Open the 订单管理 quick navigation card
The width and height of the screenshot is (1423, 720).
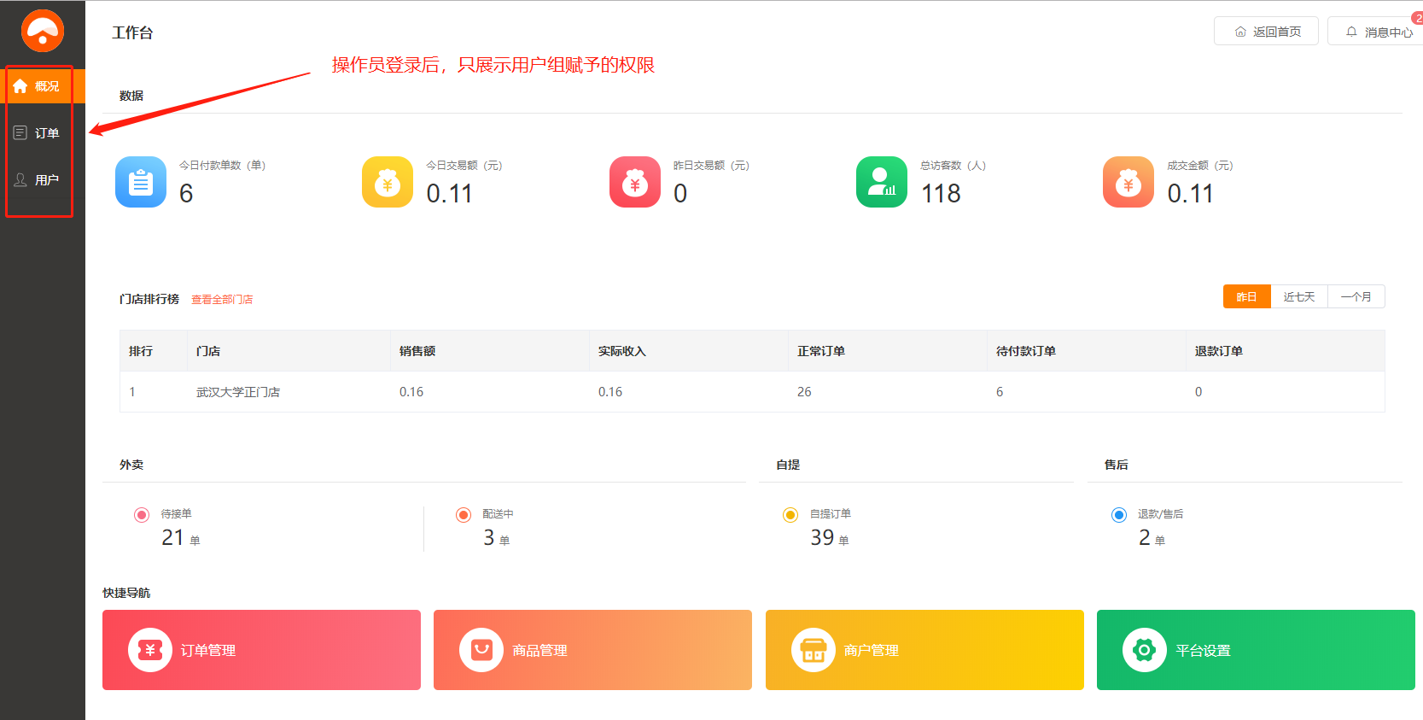(261, 650)
